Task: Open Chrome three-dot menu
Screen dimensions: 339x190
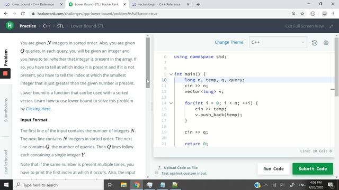Action: click(x=333, y=14)
